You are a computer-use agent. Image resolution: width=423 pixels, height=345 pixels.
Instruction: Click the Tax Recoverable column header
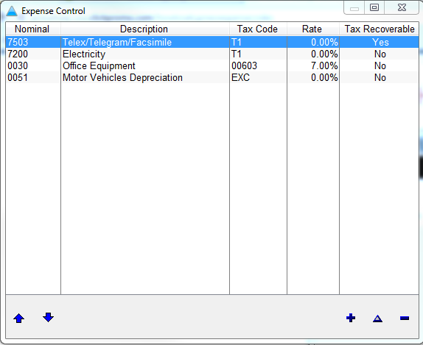pos(379,29)
